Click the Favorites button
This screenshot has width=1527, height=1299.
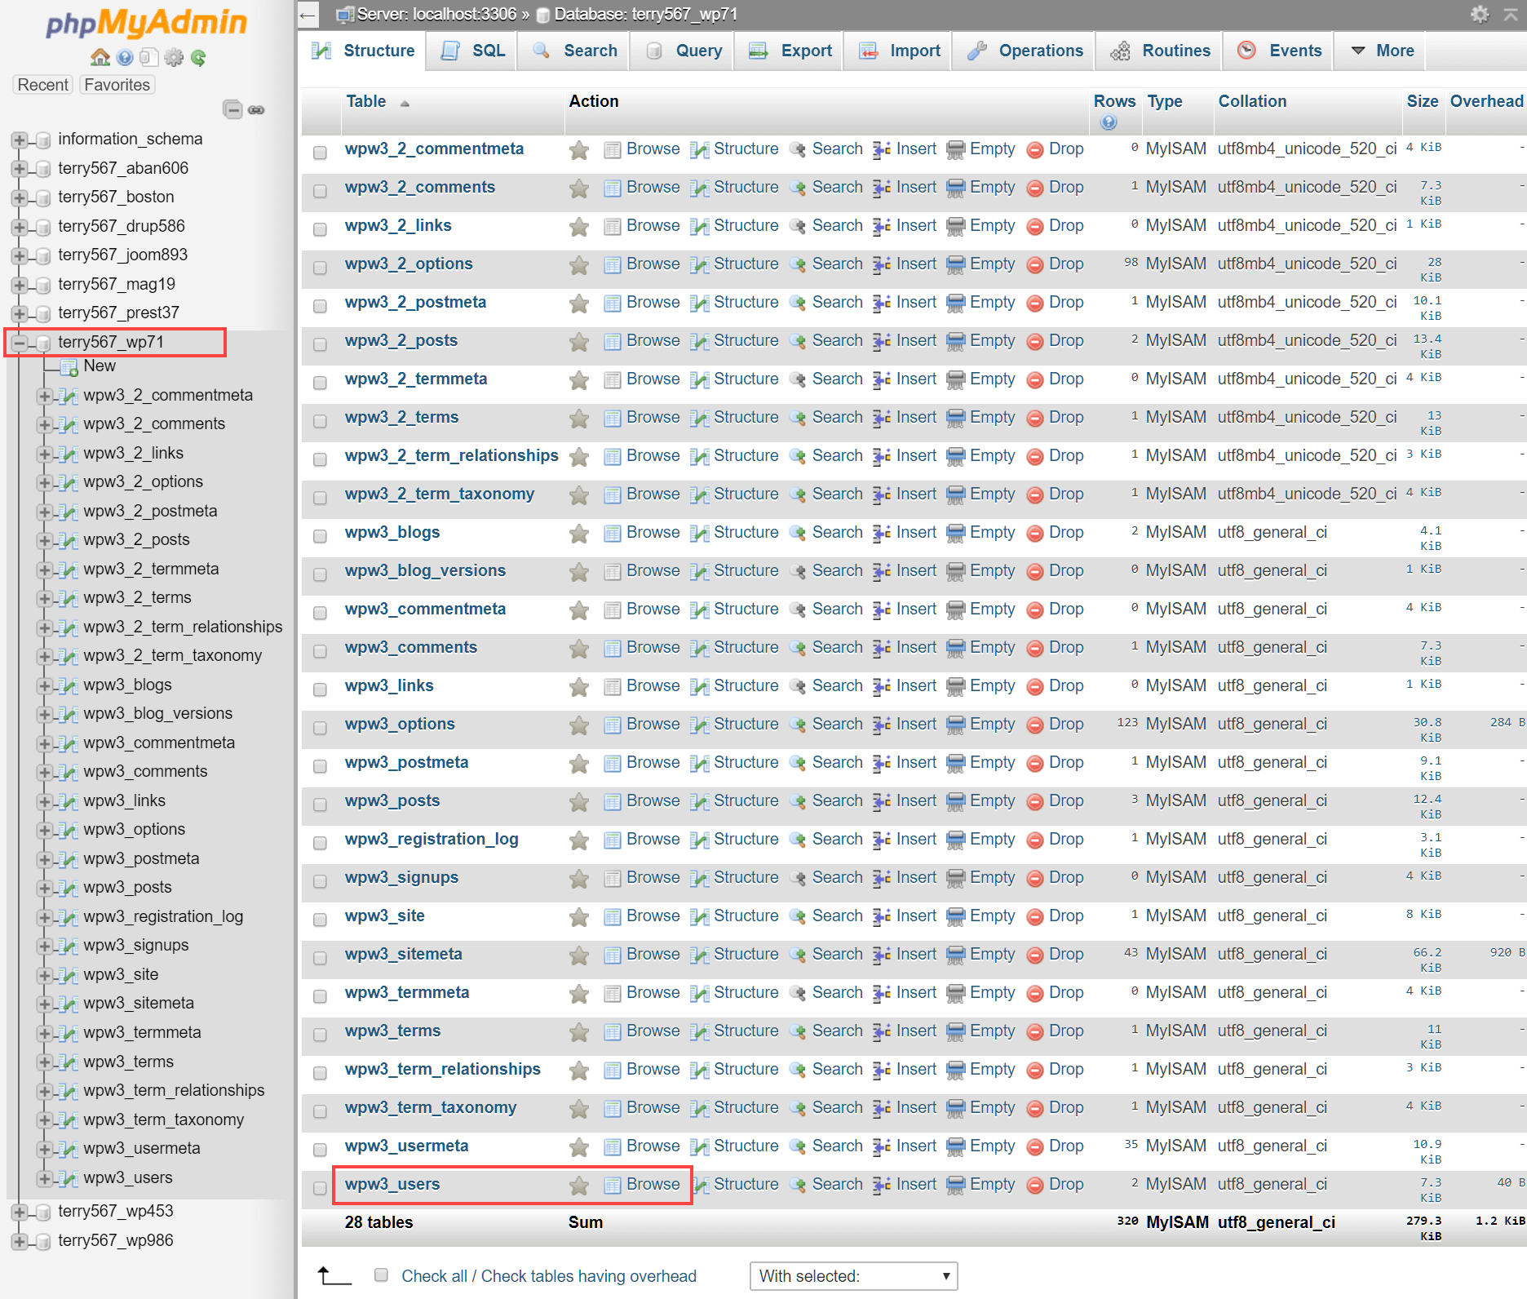pyautogui.click(x=117, y=85)
